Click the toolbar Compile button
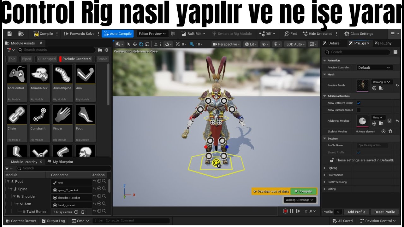 (x=43, y=34)
